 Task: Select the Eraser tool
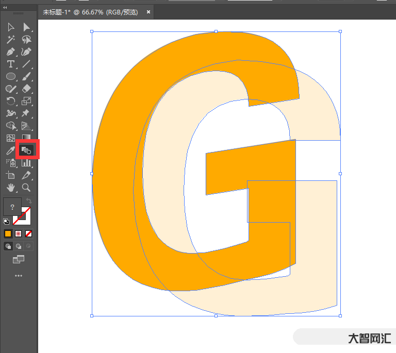[x=27, y=89]
